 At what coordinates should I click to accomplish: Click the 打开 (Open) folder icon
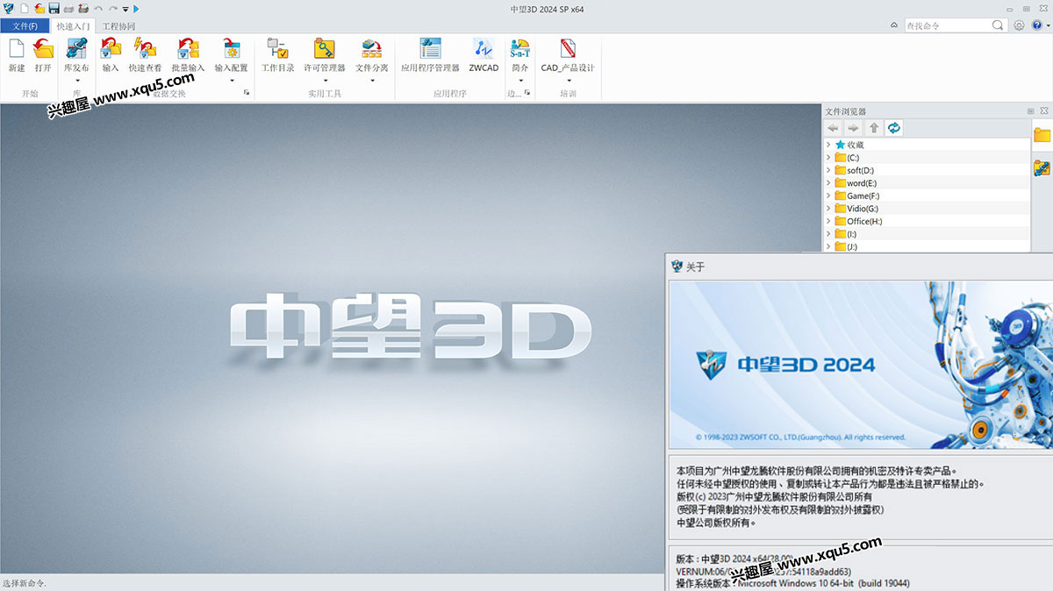click(x=43, y=49)
